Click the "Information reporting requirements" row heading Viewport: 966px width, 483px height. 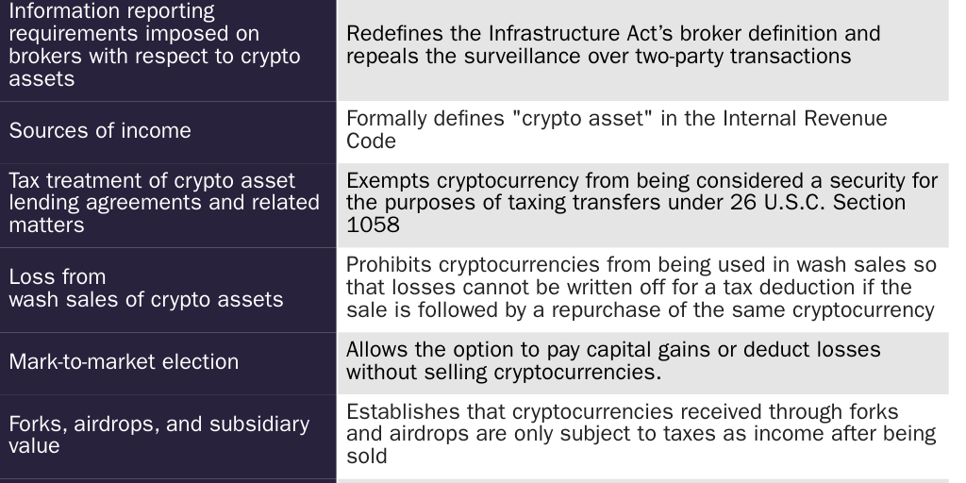coord(155,44)
